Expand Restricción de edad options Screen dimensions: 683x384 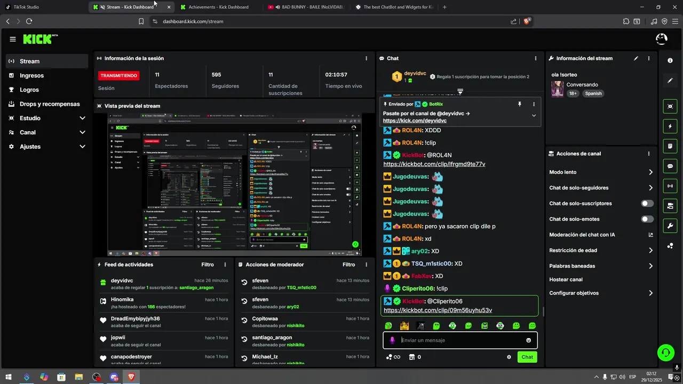pos(650,250)
